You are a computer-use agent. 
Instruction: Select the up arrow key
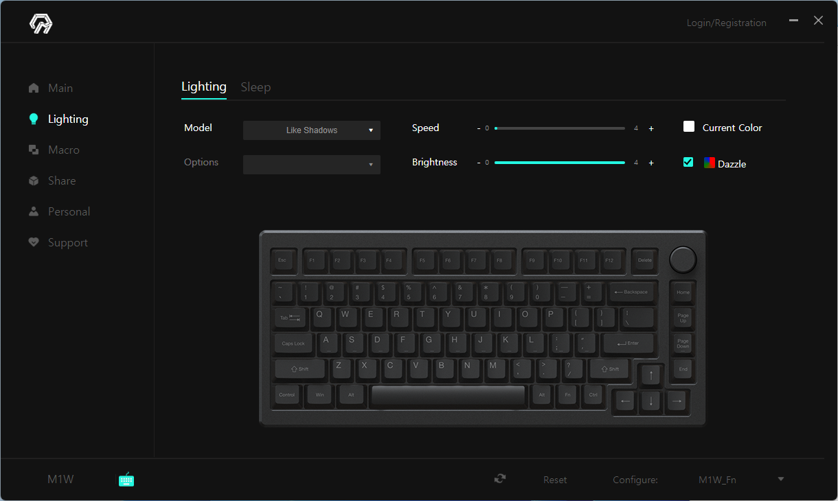651,375
